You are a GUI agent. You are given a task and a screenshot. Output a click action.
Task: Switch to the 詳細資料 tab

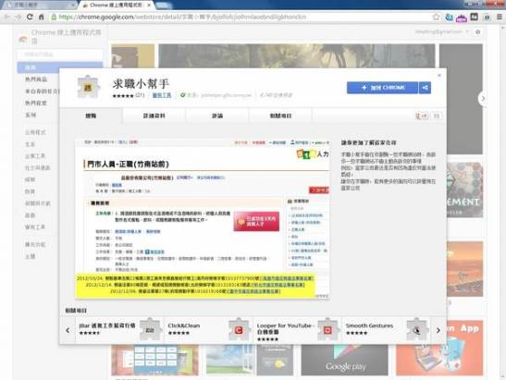click(x=154, y=116)
